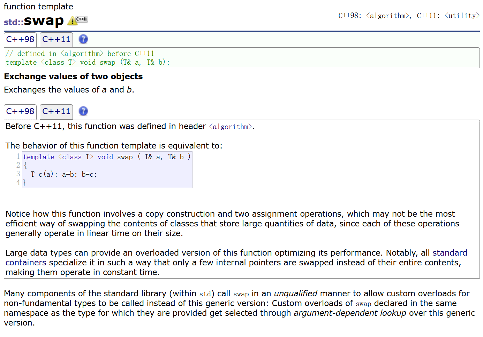Click line number 1 in code block
This screenshot has width=483, height=337.
pyautogui.click(x=18, y=157)
